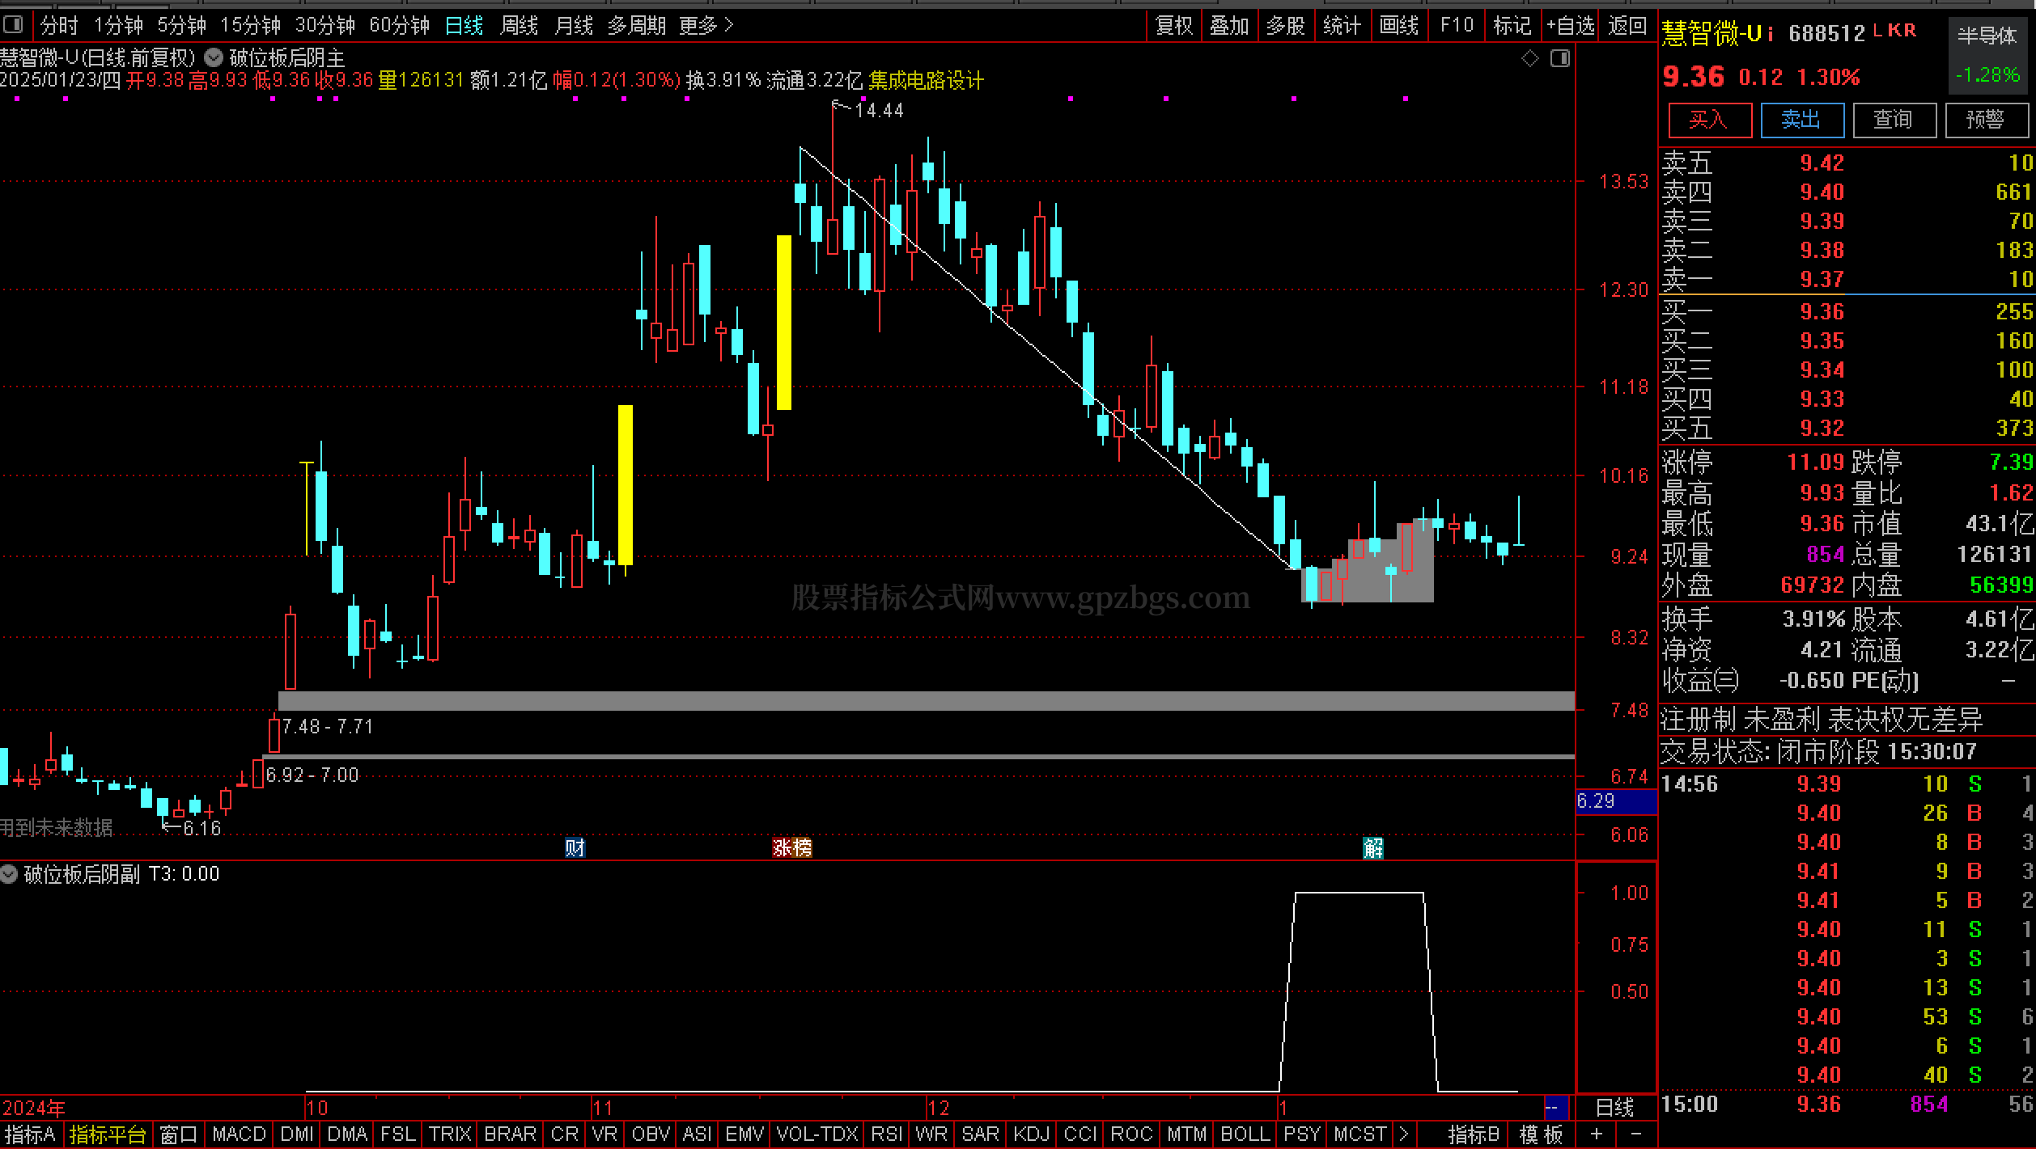Expand the 破位板后阴副 sub-indicator dropdown

(9, 874)
